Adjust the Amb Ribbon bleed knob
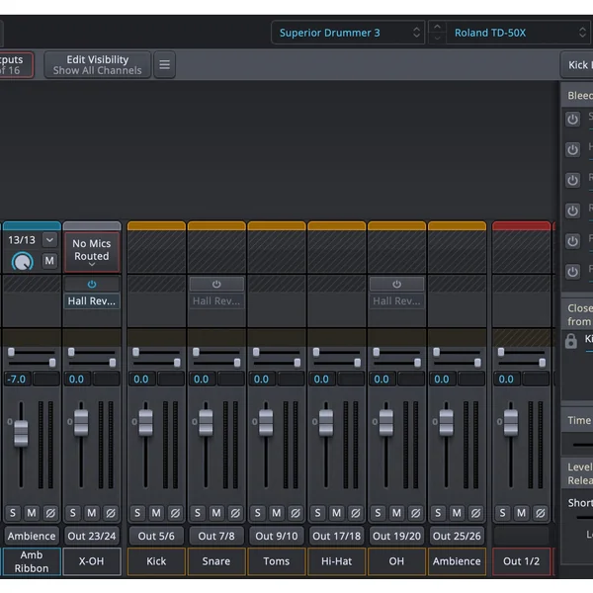The image size is (593, 593). tap(23, 262)
